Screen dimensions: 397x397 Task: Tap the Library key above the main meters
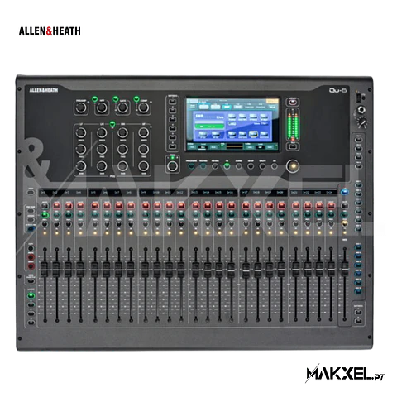tap(293, 103)
